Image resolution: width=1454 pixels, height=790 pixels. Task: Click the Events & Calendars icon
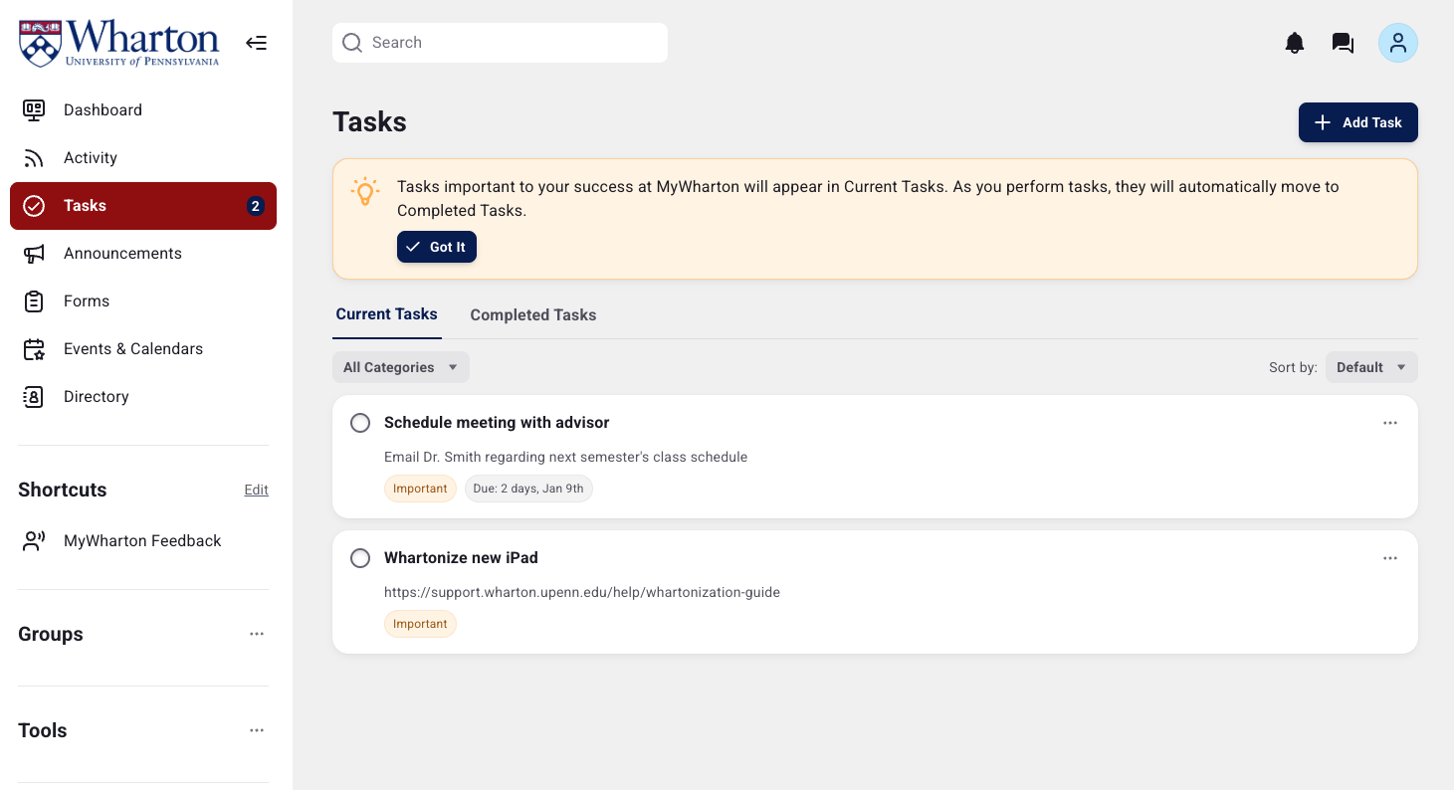[34, 349]
